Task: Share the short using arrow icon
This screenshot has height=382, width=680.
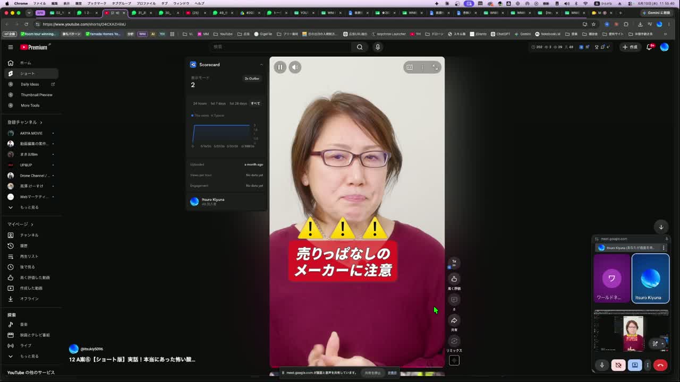Action: point(454,320)
